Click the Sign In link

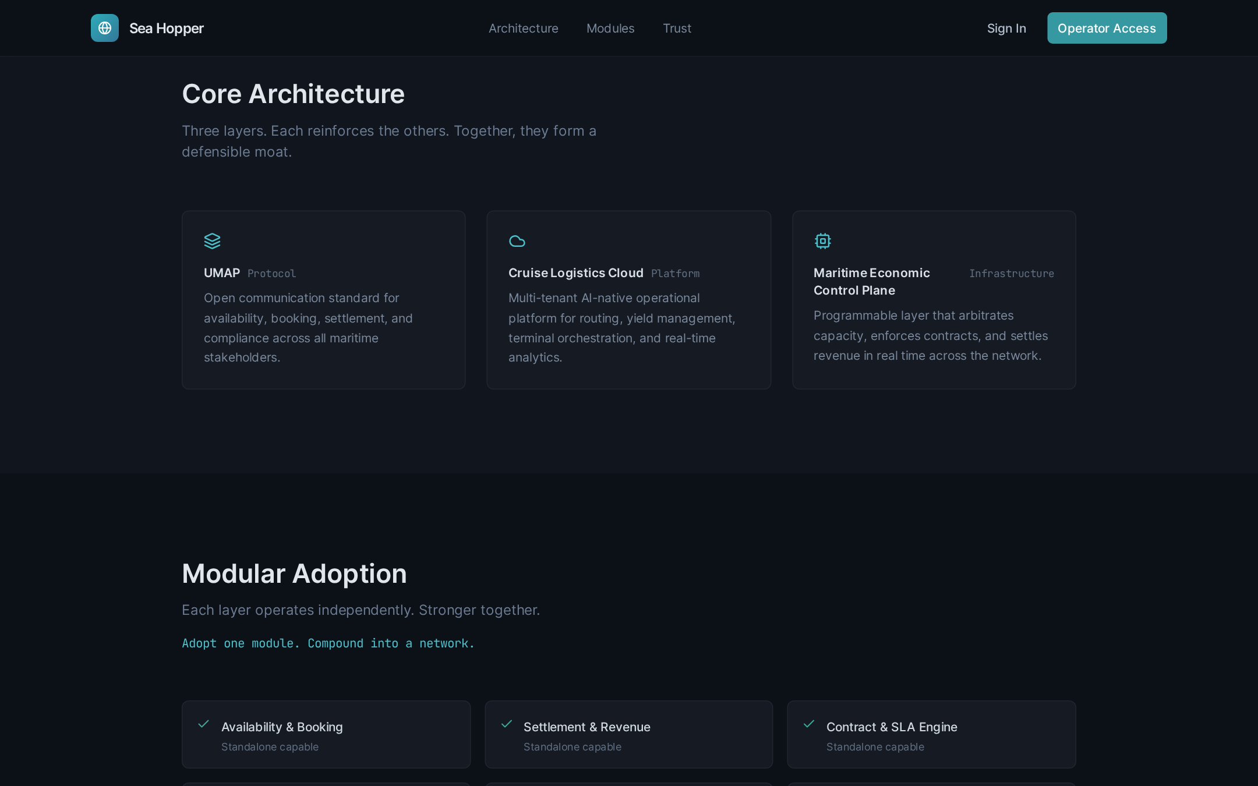[x=1006, y=28]
